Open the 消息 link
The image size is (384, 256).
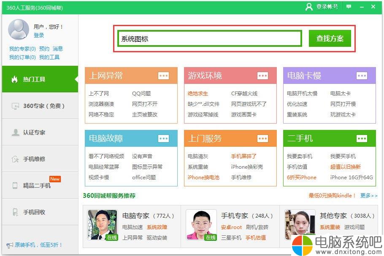58,49
